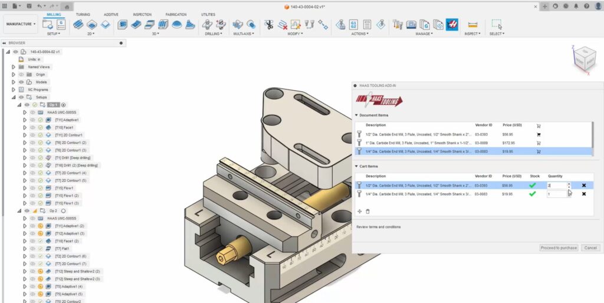The width and height of the screenshot is (604, 303).
Task: Open the Review terms and conditions link
Action: click(378, 227)
